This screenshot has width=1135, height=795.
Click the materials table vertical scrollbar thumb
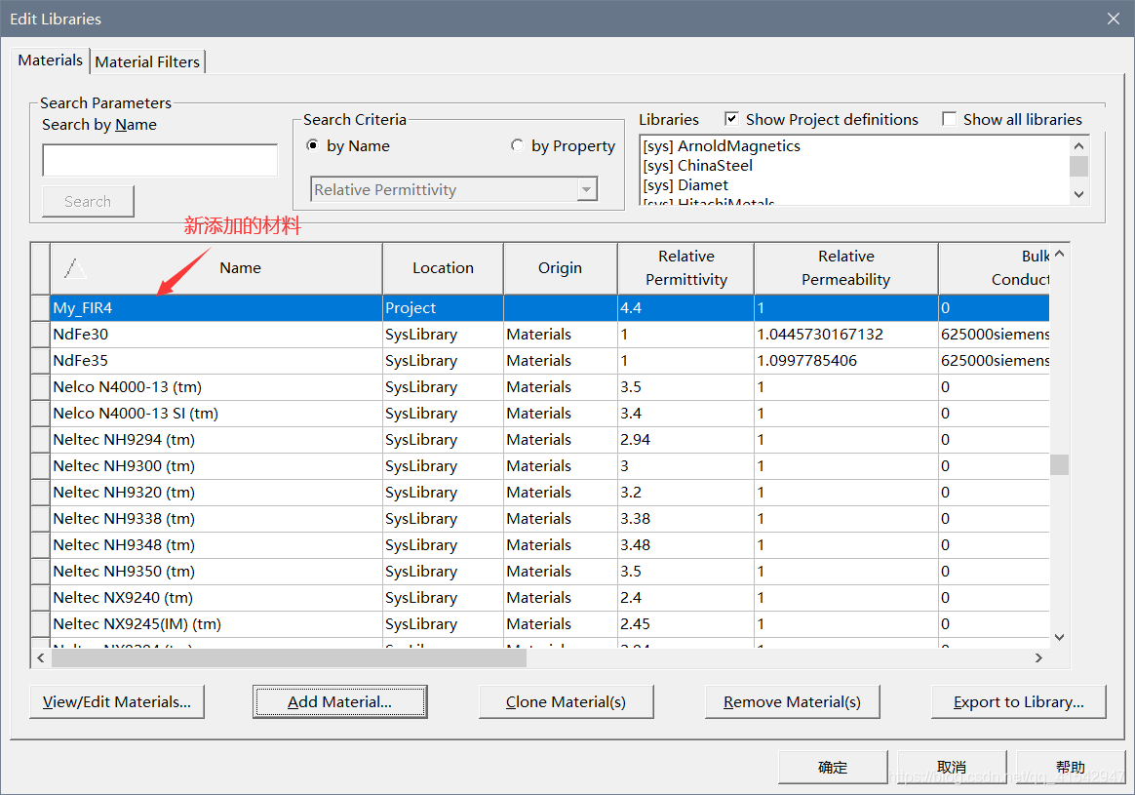[1059, 464]
